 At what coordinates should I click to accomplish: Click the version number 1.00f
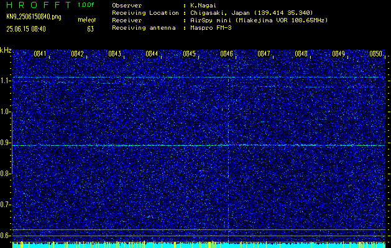[86, 5]
